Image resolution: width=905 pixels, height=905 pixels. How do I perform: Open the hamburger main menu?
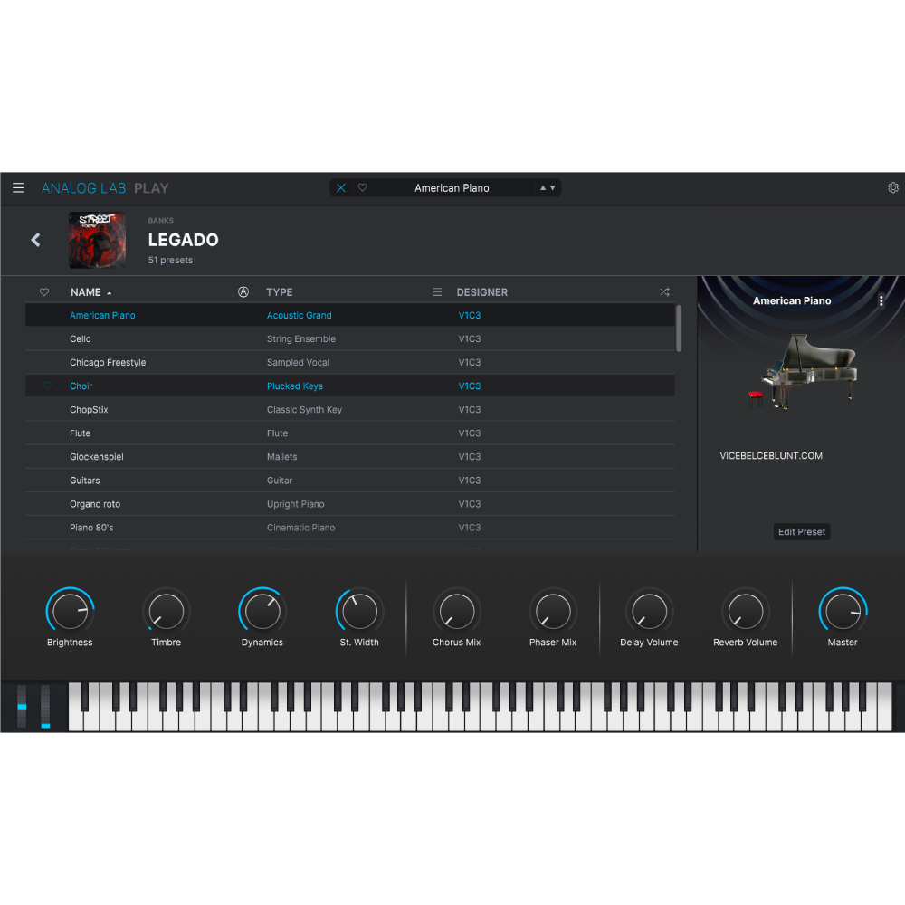[18, 188]
